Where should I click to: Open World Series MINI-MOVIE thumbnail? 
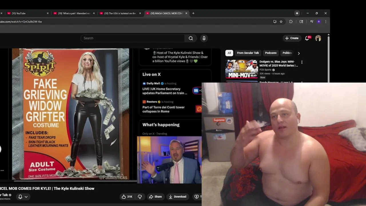[x=242, y=69]
